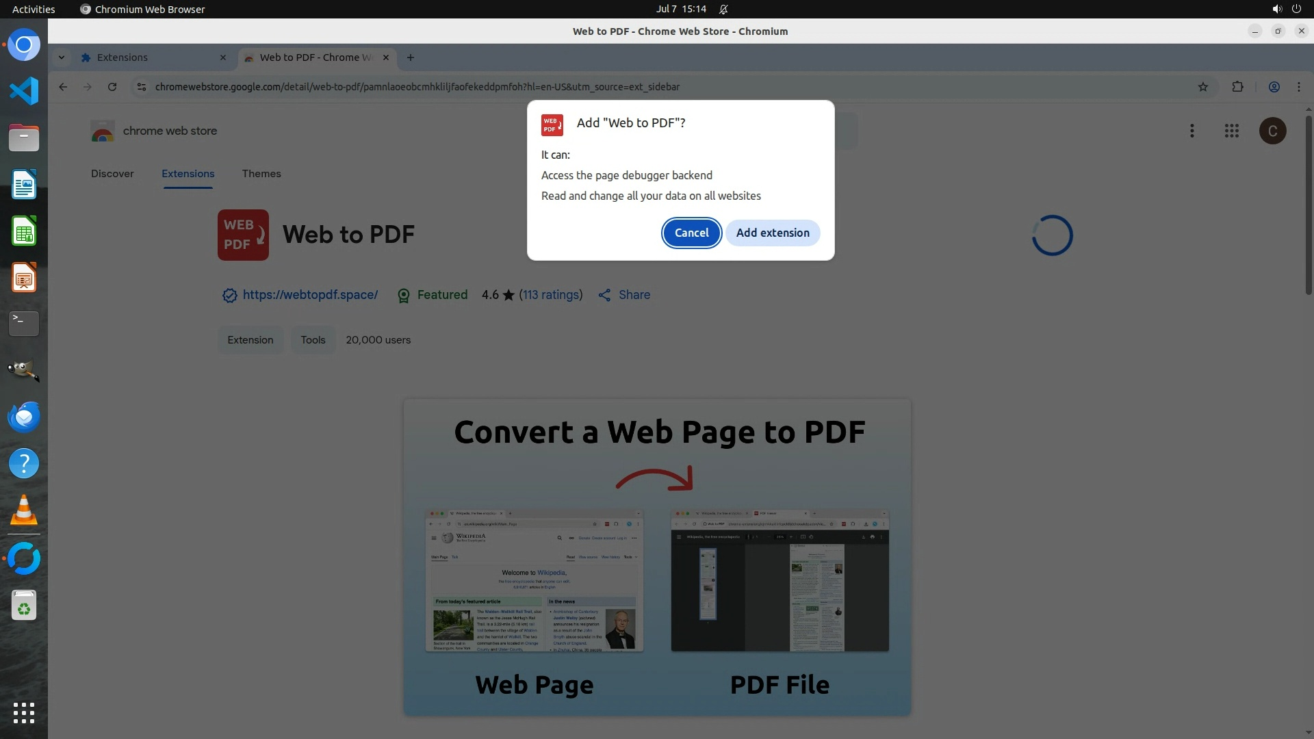The image size is (1314, 739).
Task: Expand the tab search dropdown arrow
Action: 62,57
